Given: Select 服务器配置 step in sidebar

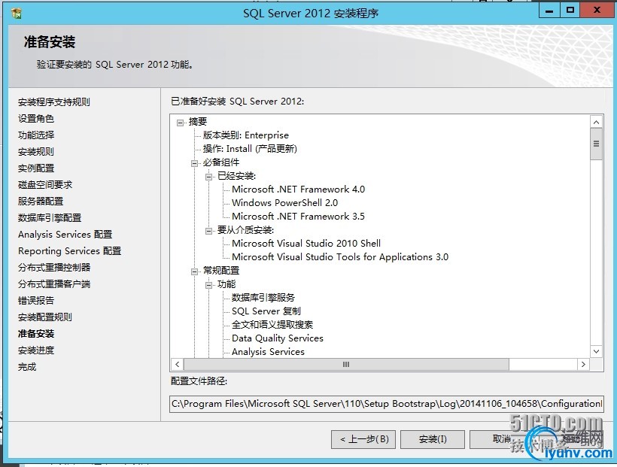Looking at the screenshot, I should click(41, 201).
